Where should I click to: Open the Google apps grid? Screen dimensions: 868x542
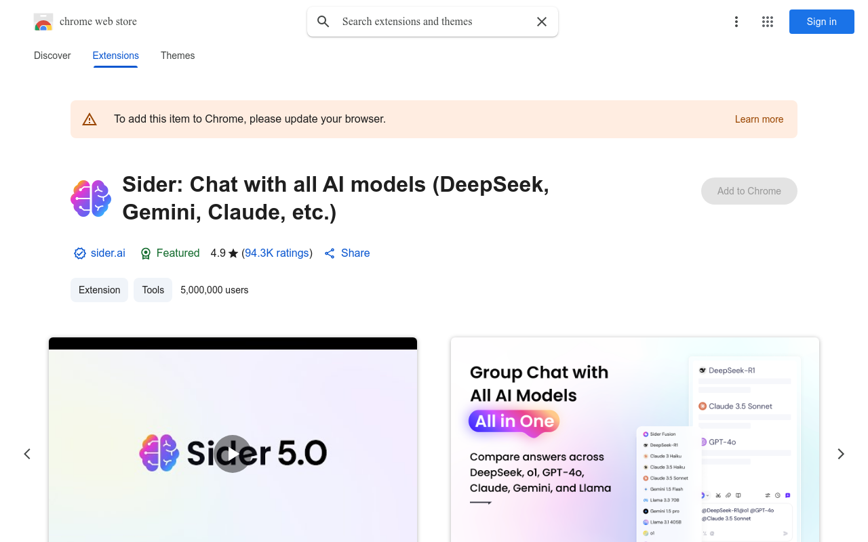pyautogui.click(x=768, y=22)
